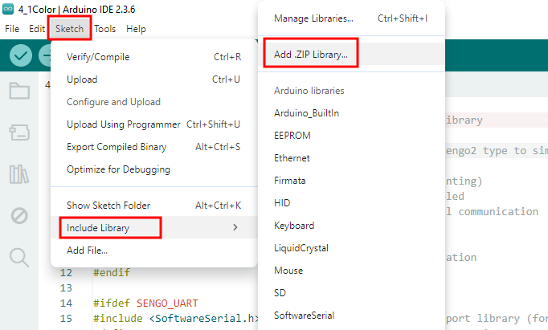
Task: Choose Upload in the Sketch menu
Action: point(153,79)
